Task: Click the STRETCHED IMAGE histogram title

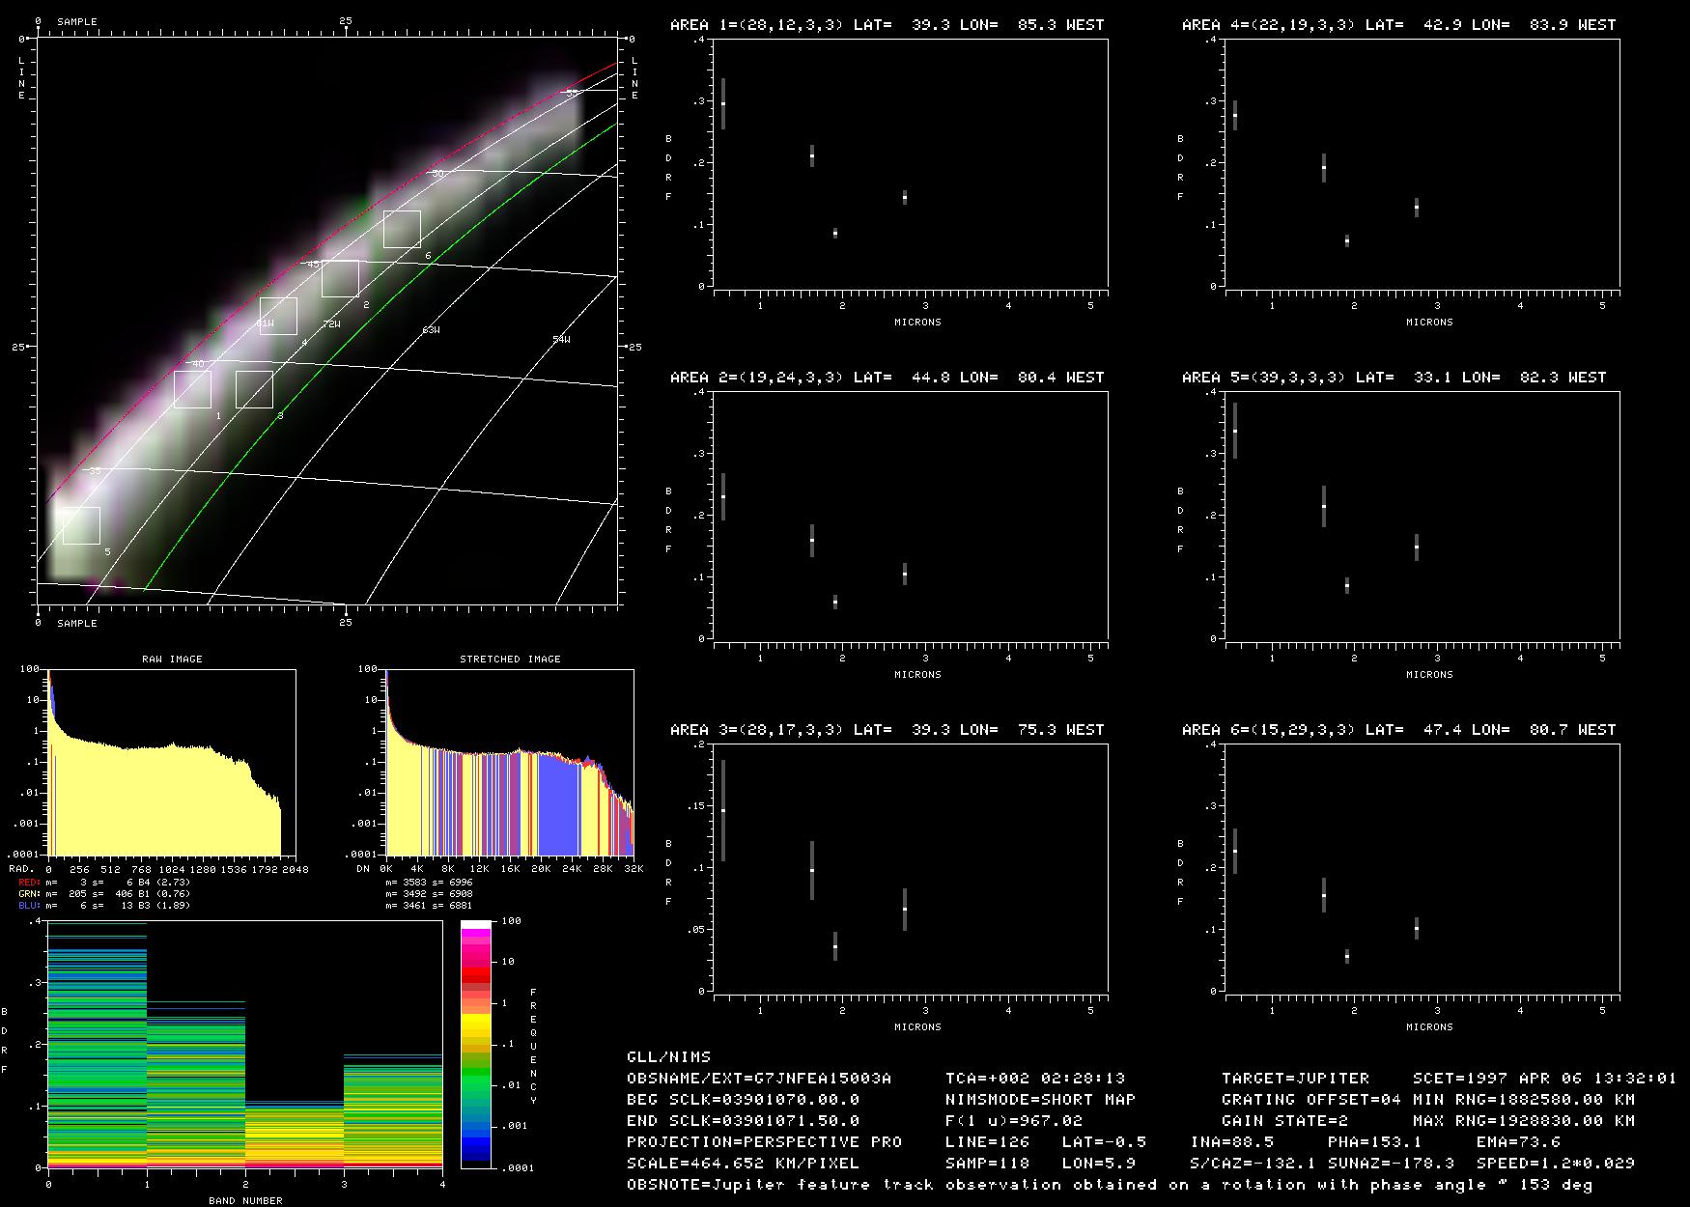Action: click(510, 659)
